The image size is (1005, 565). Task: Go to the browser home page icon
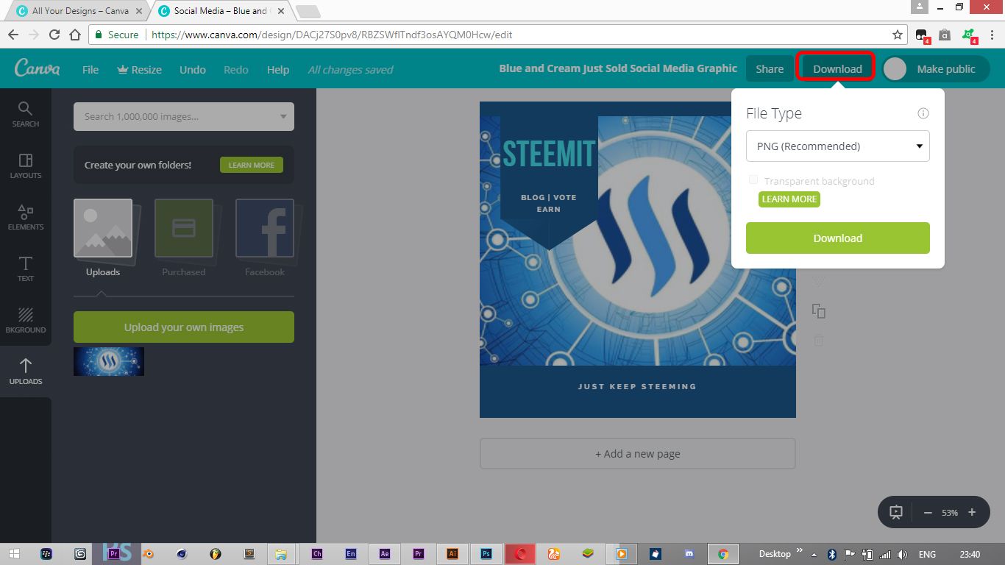pyautogui.click(x=75, y=35)
